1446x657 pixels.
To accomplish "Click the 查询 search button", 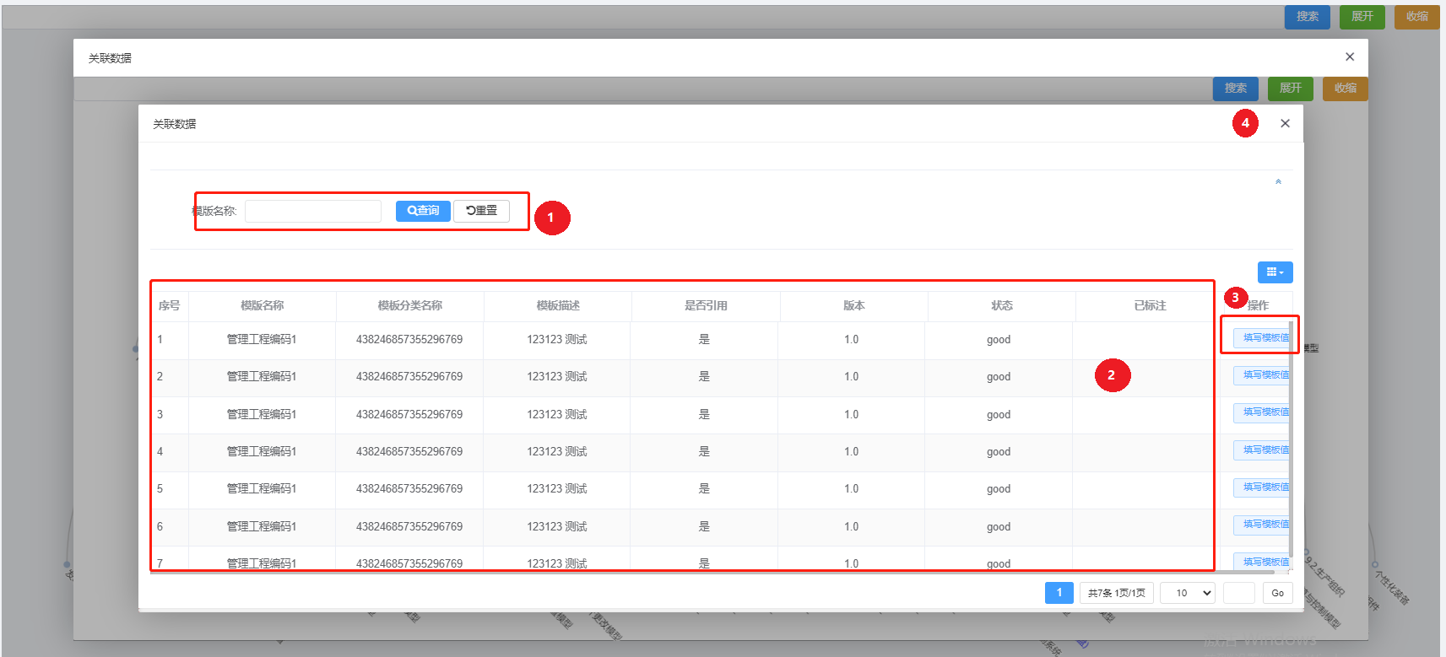I will coord(423,211).
